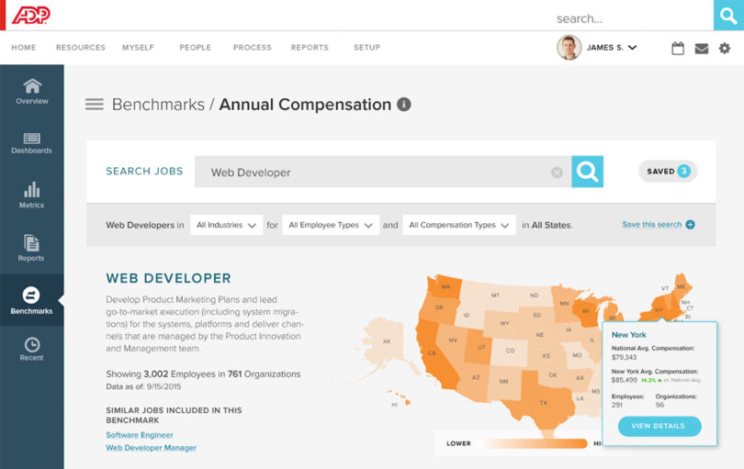Expand the All Industries dropdown
Viewport: 744px width, 469px height.
tap(227, 225)
